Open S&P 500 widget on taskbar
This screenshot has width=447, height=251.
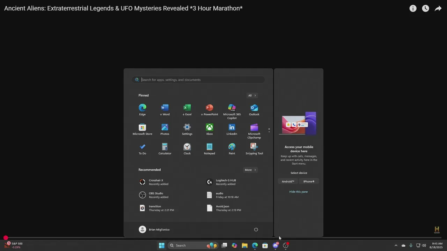point(13,245)
